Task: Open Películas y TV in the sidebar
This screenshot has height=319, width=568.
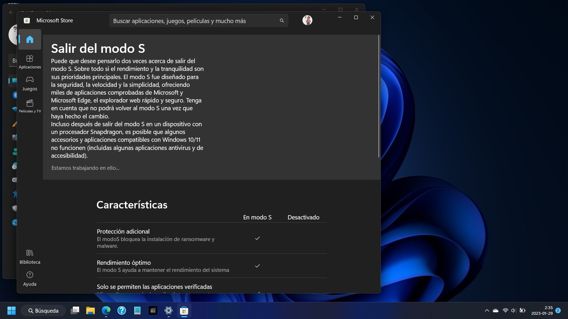Action: tap(30, 106)
